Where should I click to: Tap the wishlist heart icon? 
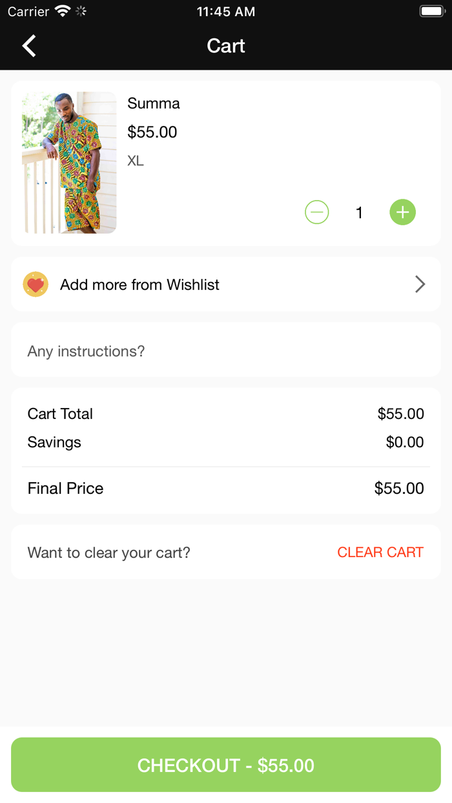point(36,285)
